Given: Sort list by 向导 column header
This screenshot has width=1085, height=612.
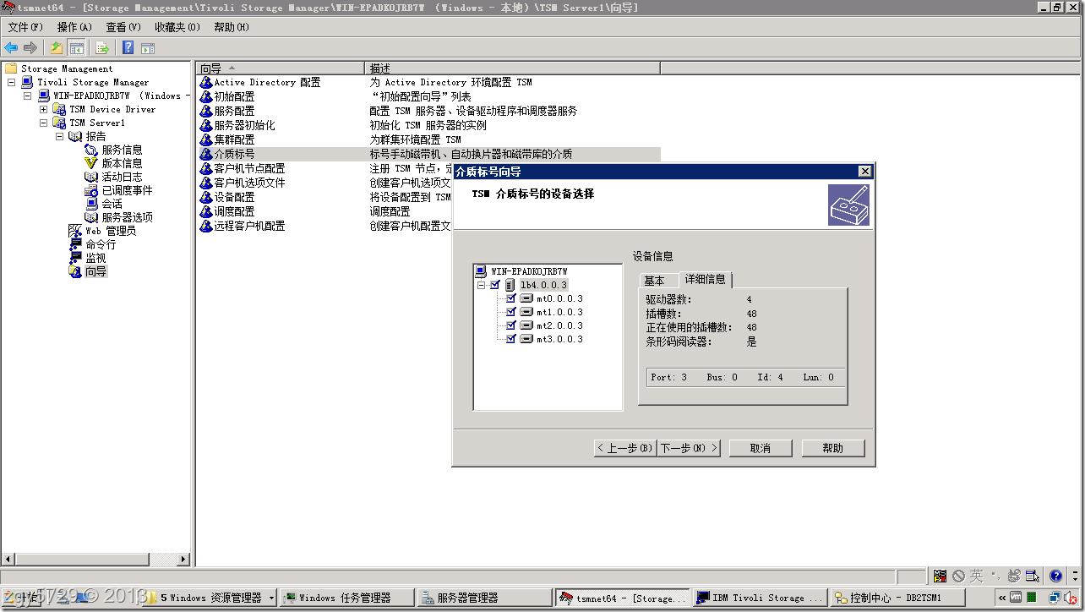Looking at the screenshot, I should click(281, 68).
